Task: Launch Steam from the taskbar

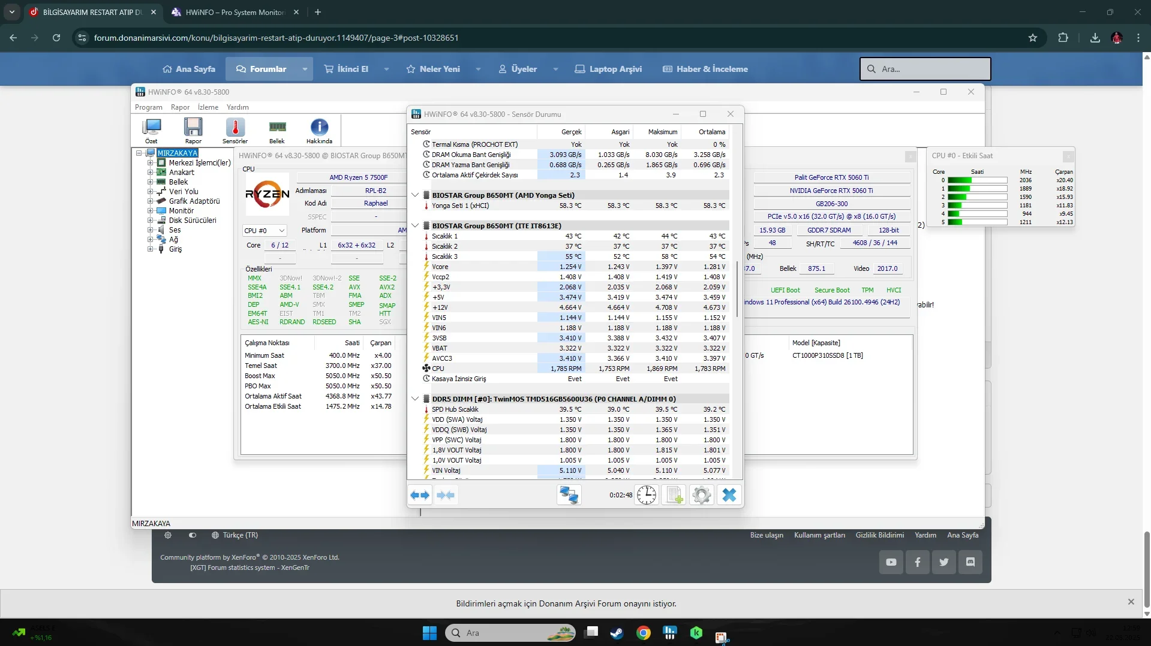Action: pos(617,633)
